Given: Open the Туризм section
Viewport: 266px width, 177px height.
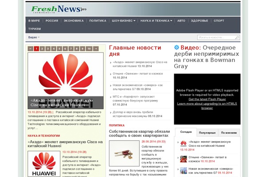Looking at the screenshot, I should click(x=35, y=29).
